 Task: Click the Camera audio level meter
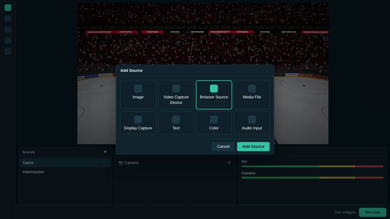312,178
